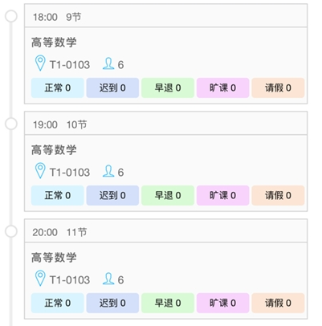This screenshot has height=326, width=322.
Task: Click 请假 0 tag in 11节 card
Action: click(x=278, y=303)
